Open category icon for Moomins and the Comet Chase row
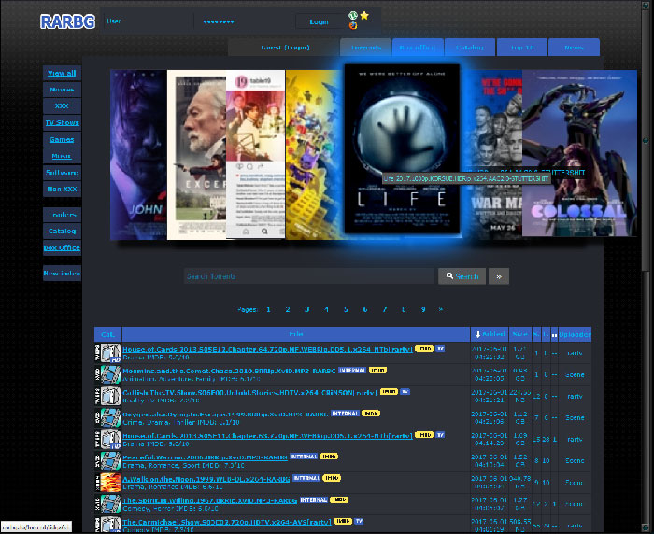The width and height of the screenshot is (654, 534). point(107,374)
